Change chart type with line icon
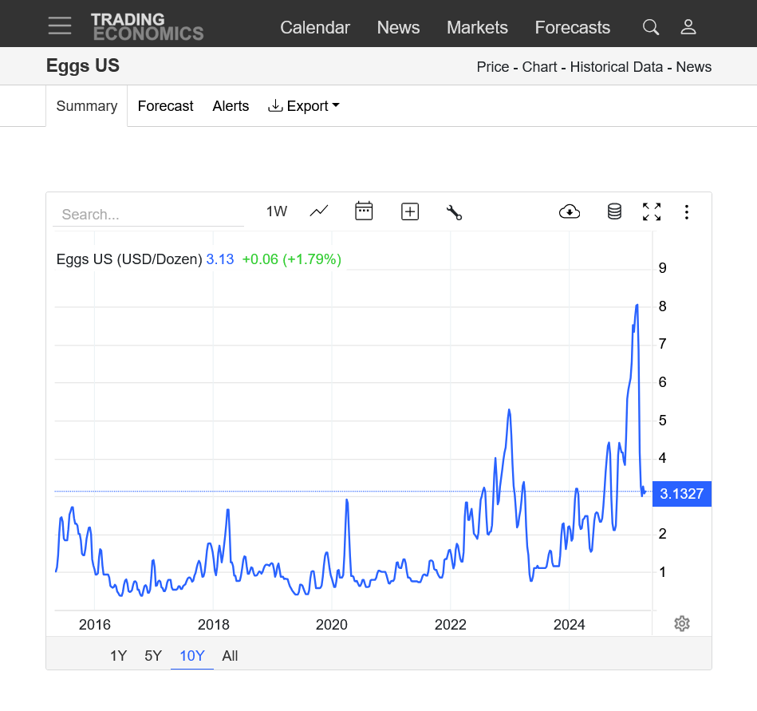The image size is (757, 711). (x=319, y=211)
